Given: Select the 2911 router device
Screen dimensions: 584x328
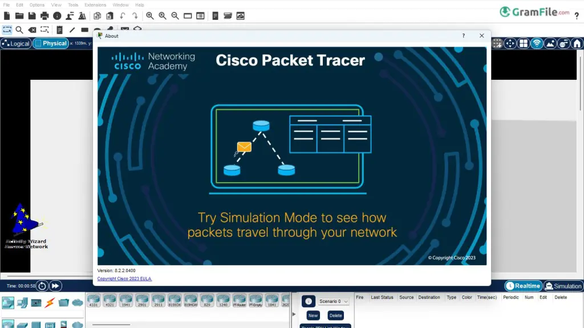Looking at the screenshot, I should pyautogui.click(x=158, y=300).
